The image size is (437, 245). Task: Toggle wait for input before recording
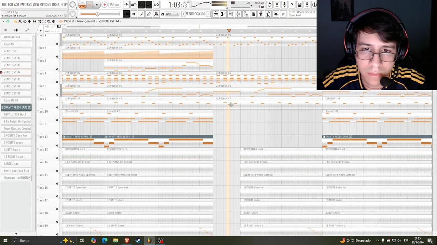point(134,4)
